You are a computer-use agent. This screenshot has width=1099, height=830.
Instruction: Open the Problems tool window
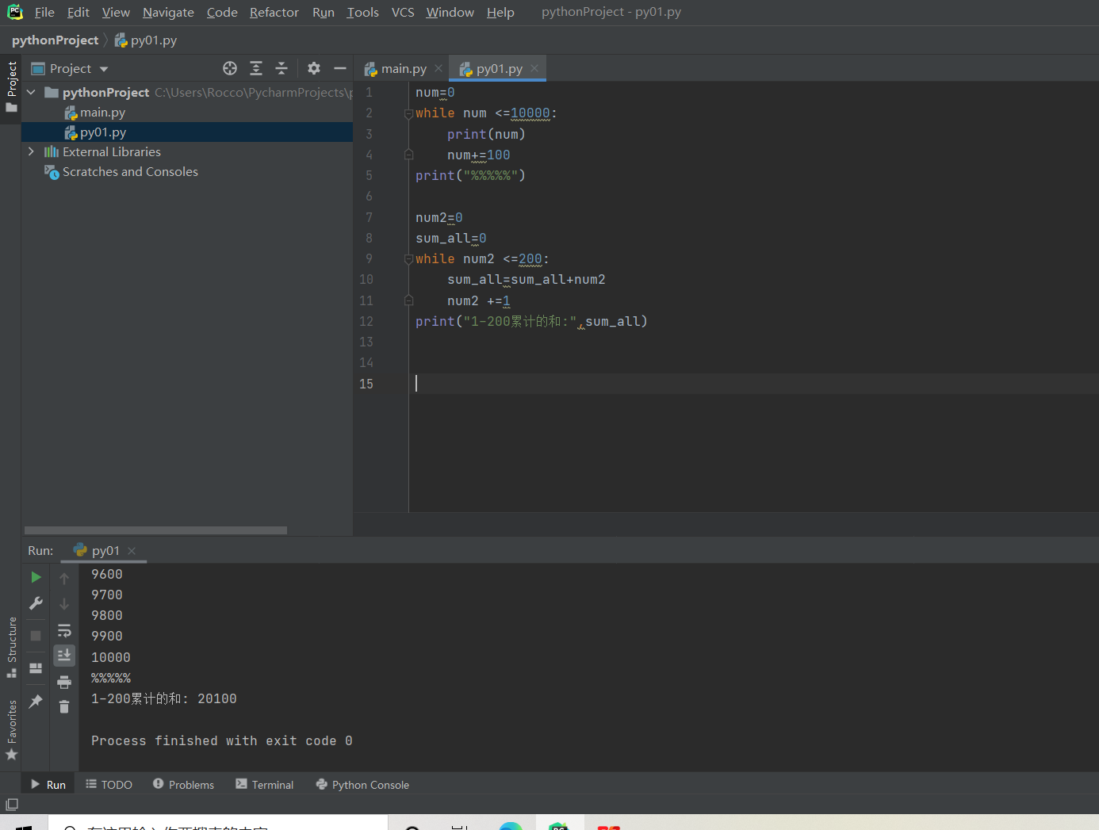coord(183,785)
